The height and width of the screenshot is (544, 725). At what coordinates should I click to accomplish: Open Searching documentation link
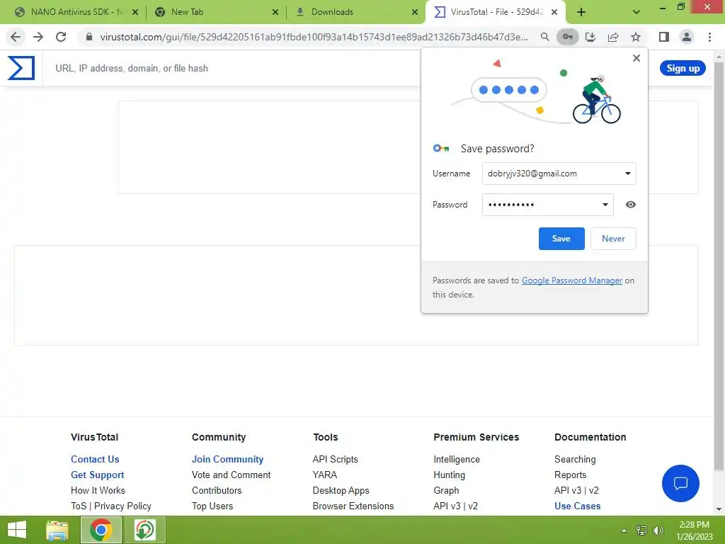point(575,459)
